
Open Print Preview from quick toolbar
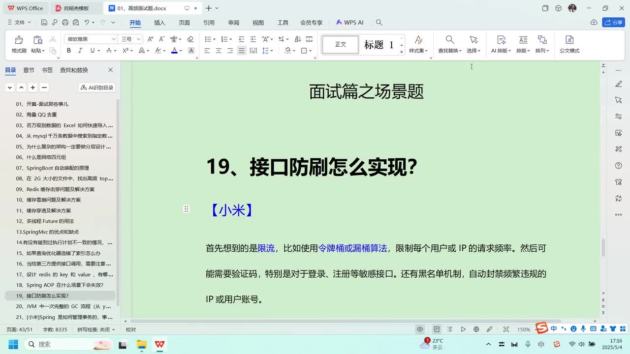coord(75,23)
